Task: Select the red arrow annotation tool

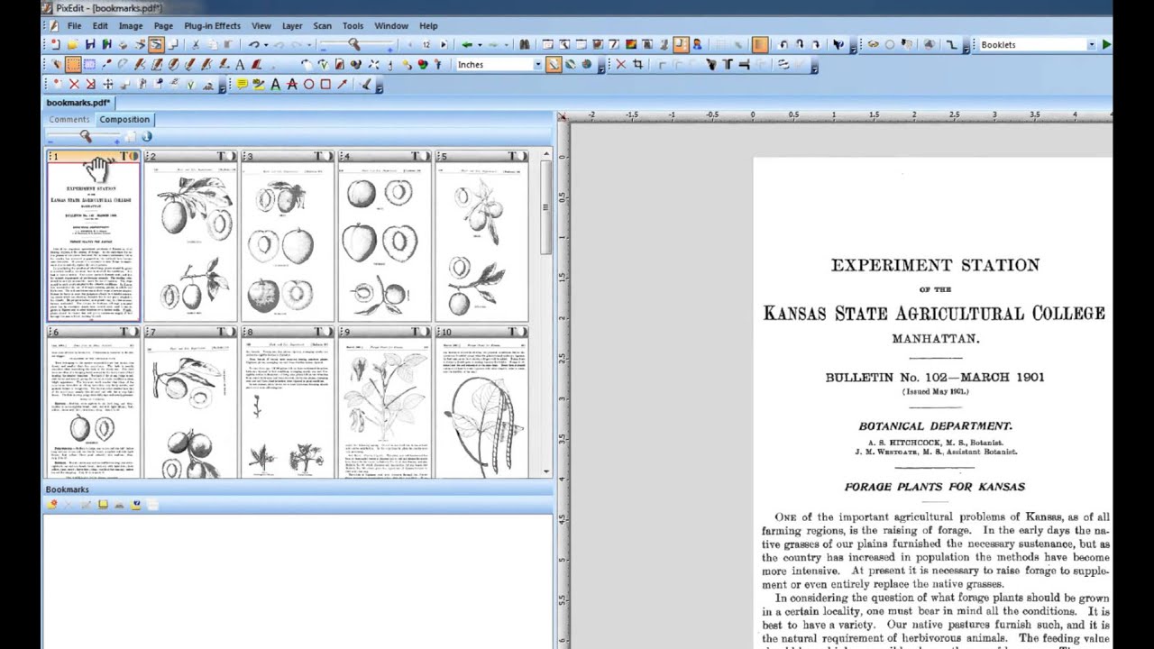Action: pos(341,84)
